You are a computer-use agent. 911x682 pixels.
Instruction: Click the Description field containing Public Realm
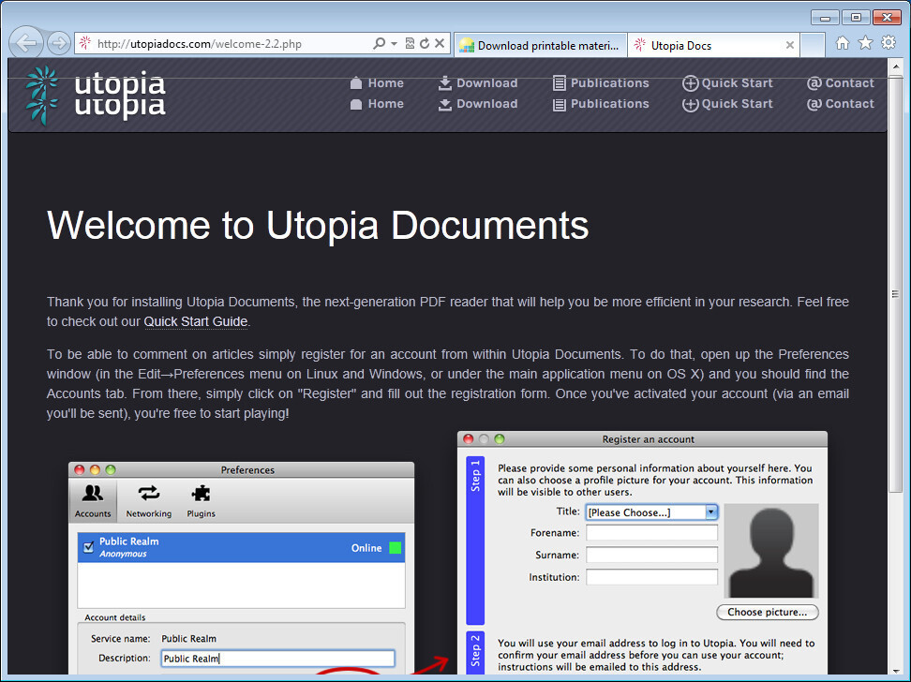(x=278, y=659)
